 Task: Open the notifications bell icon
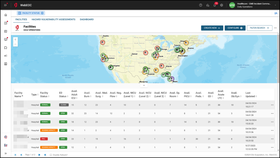(x=215, y=5)
